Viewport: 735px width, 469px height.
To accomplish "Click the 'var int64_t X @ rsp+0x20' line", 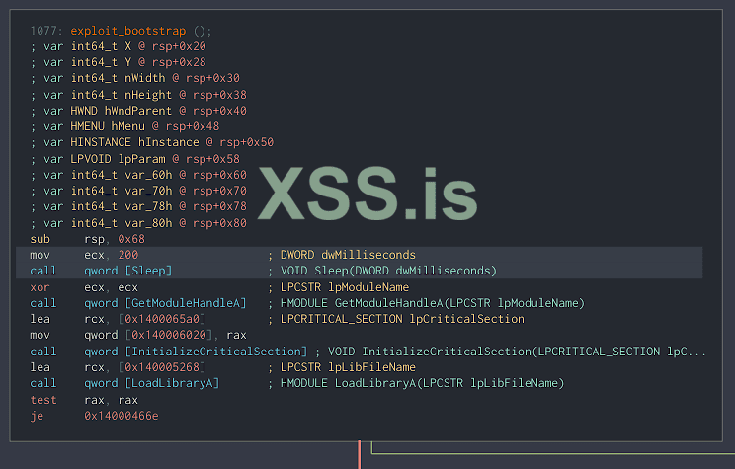I will (x=119, y=46).
